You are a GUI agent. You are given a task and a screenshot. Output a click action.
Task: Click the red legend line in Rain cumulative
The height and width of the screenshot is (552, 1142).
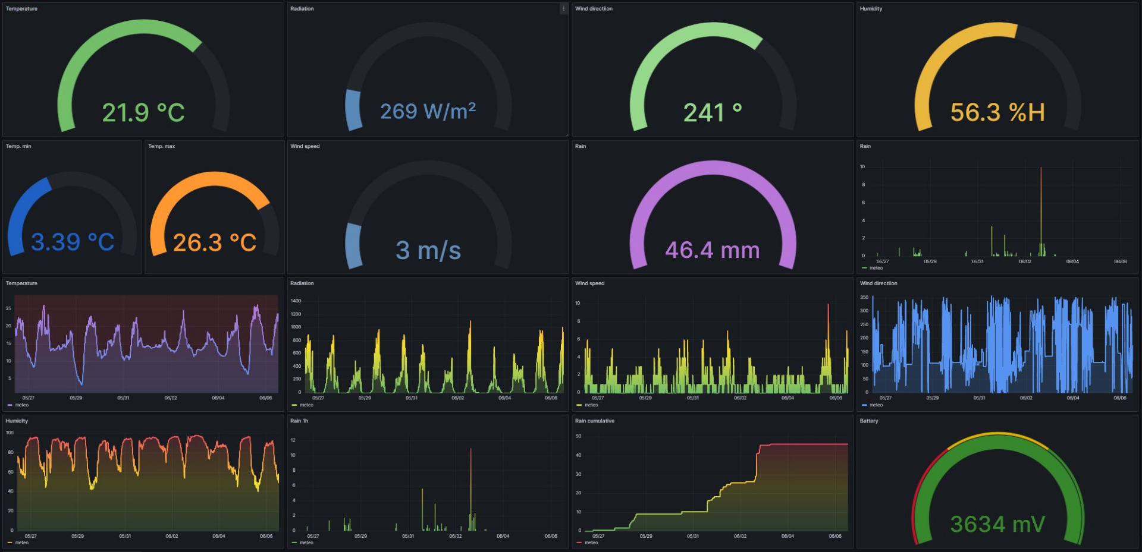[x=579, y=542]
